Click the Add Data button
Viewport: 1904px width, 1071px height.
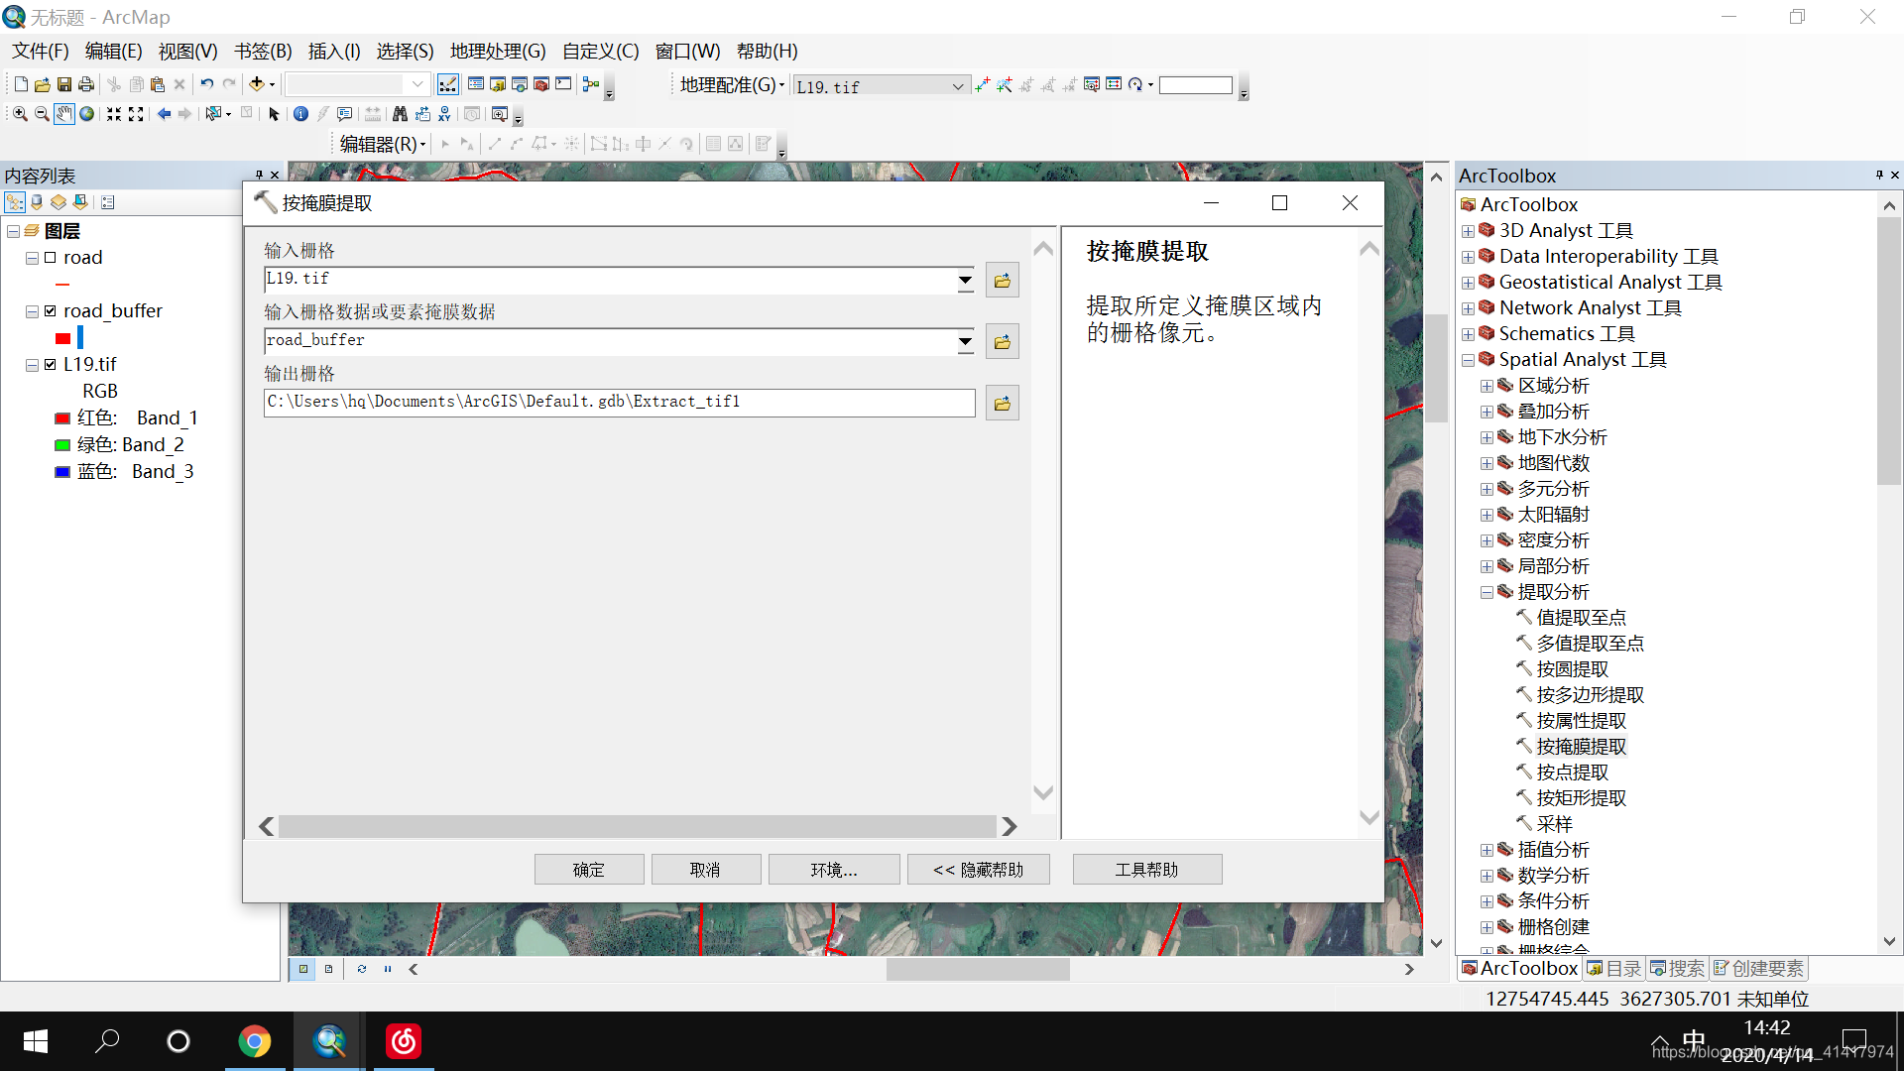[257, 84]
